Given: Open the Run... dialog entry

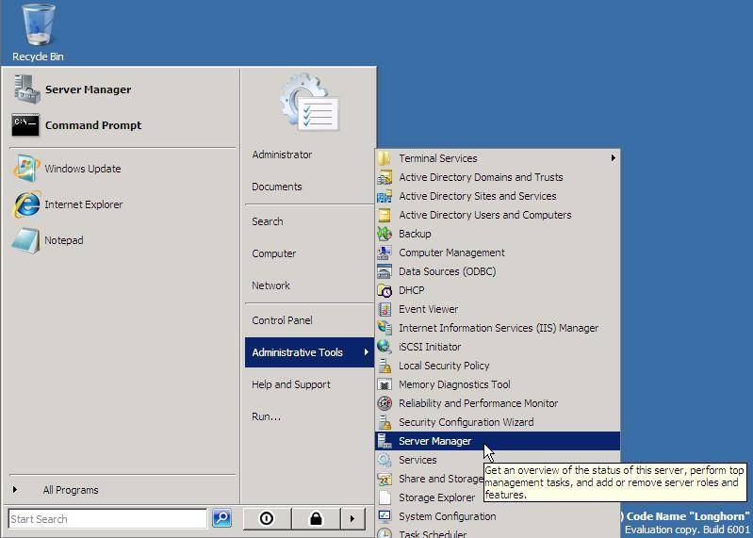Looking at the screenshot, I should pos(266,416).
